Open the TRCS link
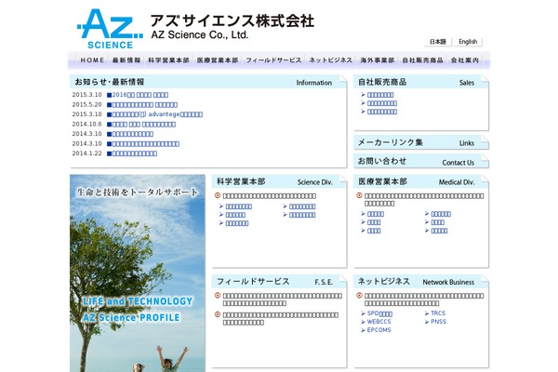The height and width of the screenshot is (372, 558). point(438,313)
